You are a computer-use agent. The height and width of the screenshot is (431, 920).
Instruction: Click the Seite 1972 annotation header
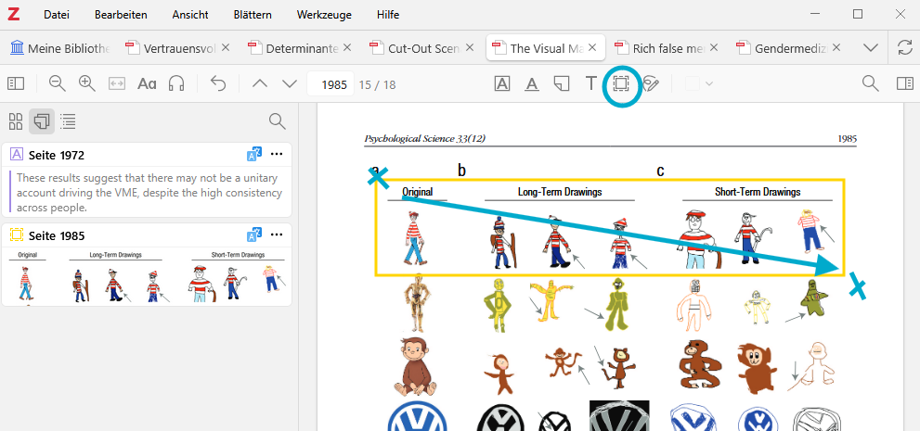pos(147,155)
